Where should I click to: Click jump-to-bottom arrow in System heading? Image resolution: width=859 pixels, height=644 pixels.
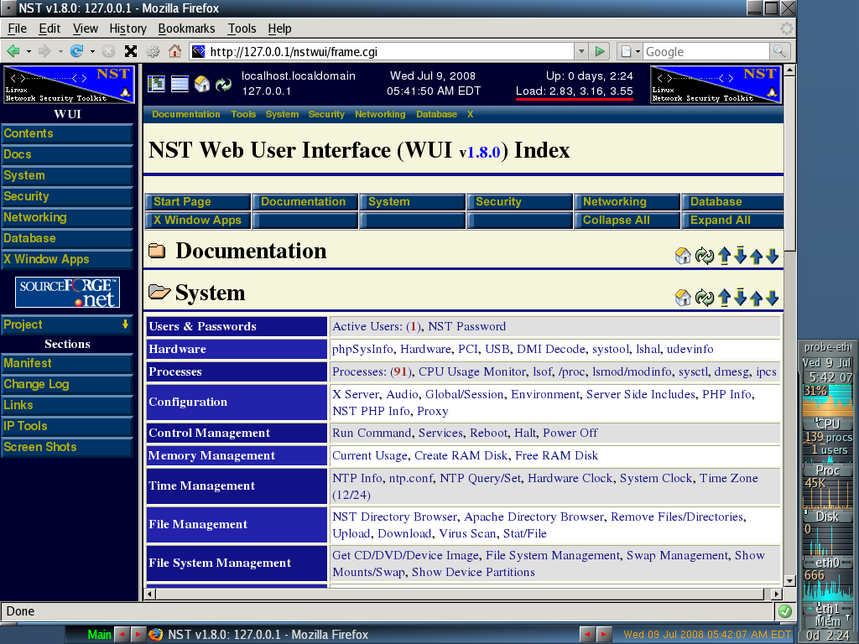[x=740, y=298]
